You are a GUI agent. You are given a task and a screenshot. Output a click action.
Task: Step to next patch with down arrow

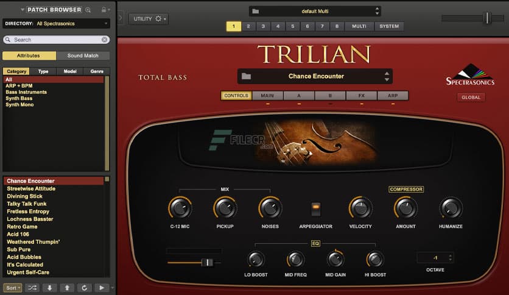pyautogui.click(x=50, y=288)
